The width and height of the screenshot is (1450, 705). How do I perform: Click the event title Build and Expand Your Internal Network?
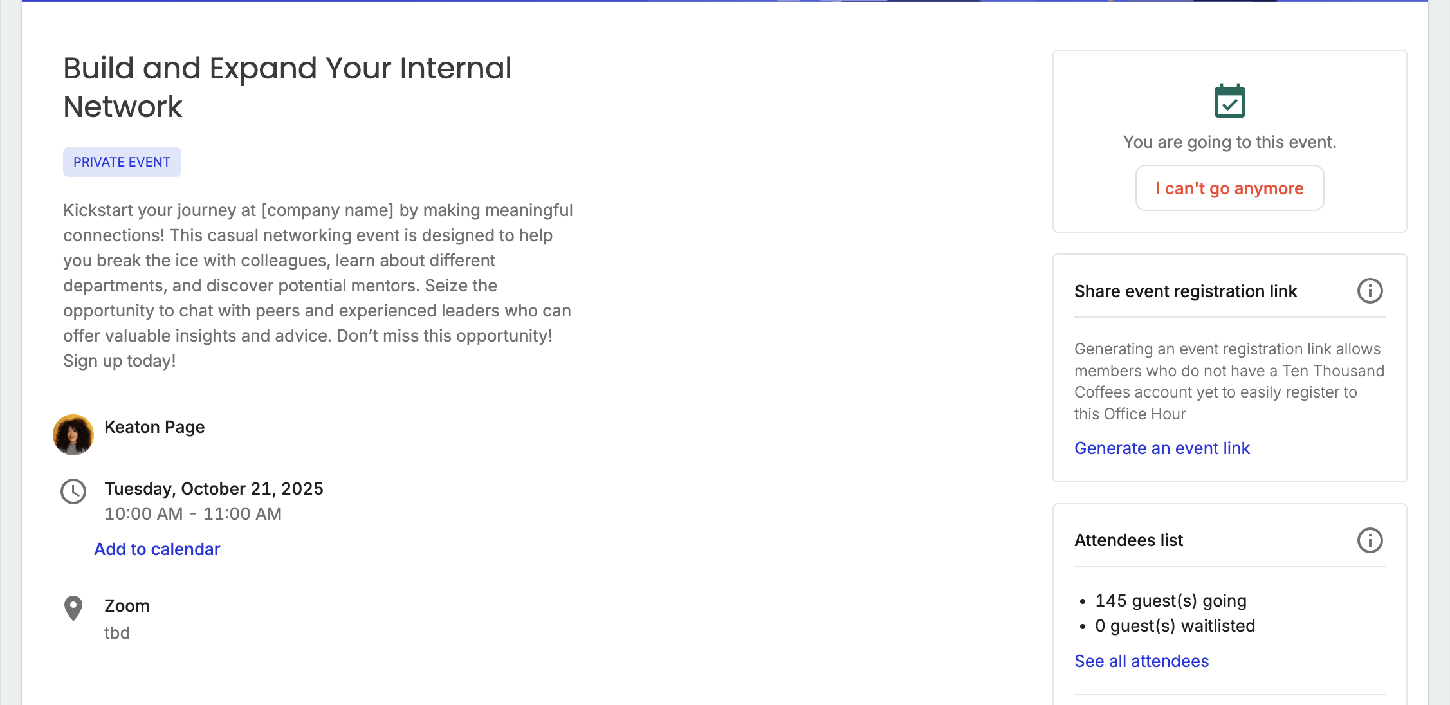pos(287,87)
